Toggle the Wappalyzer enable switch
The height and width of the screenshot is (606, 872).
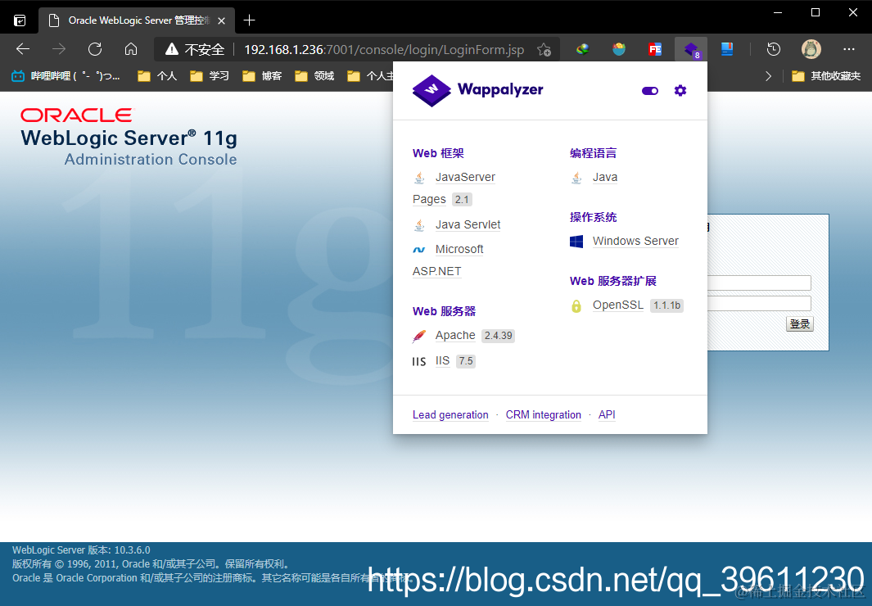[x=650, y=91]
